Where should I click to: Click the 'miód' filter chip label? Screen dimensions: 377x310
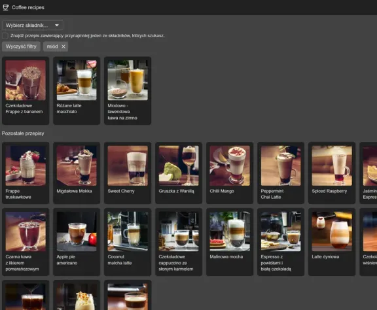(x=52, y=46)
